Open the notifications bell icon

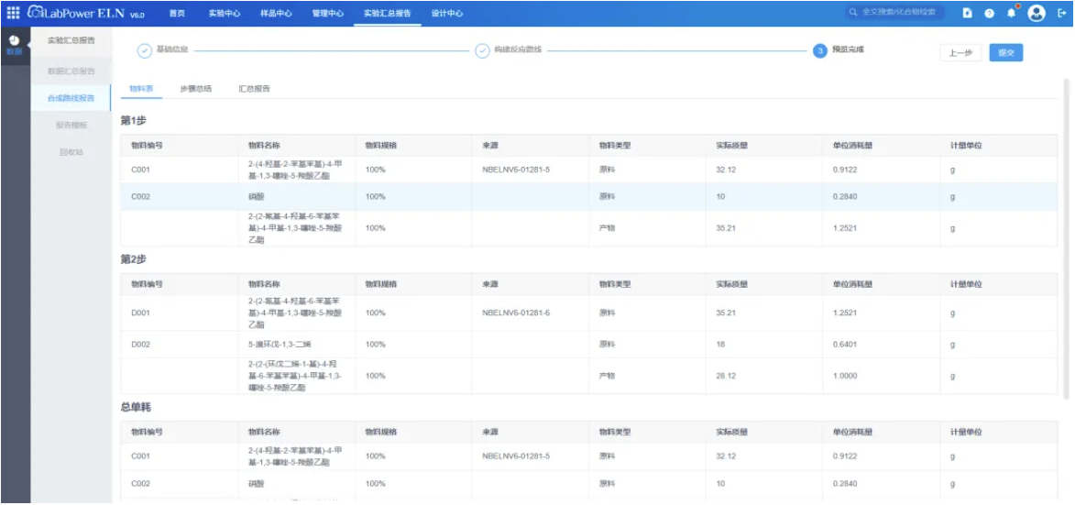[1011, 13]
